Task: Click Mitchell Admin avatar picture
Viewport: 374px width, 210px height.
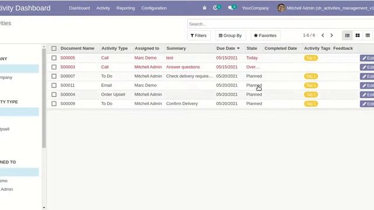Action: pos(281,8)
